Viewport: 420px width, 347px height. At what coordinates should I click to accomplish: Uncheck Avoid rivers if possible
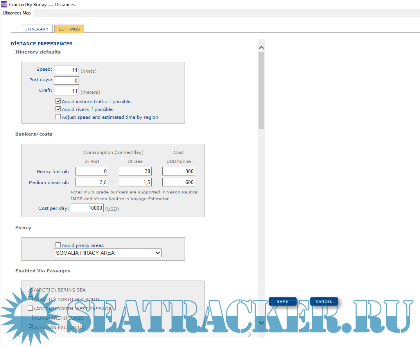(x=58, y=109)
